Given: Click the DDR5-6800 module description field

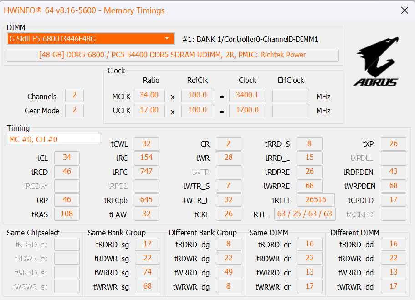Looking at the screenshot, I should click(x=173, y=55).
